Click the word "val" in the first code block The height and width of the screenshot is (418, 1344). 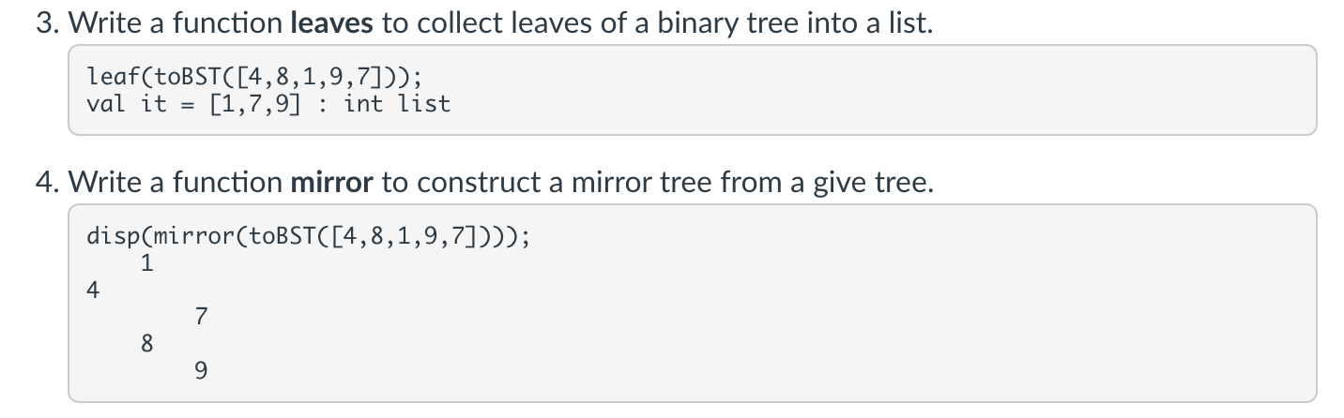(x=104, y=104)
